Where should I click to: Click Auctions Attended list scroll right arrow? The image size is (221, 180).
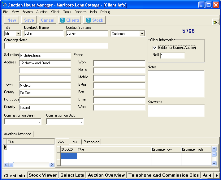pyautogui.click(x=52, y=165)
